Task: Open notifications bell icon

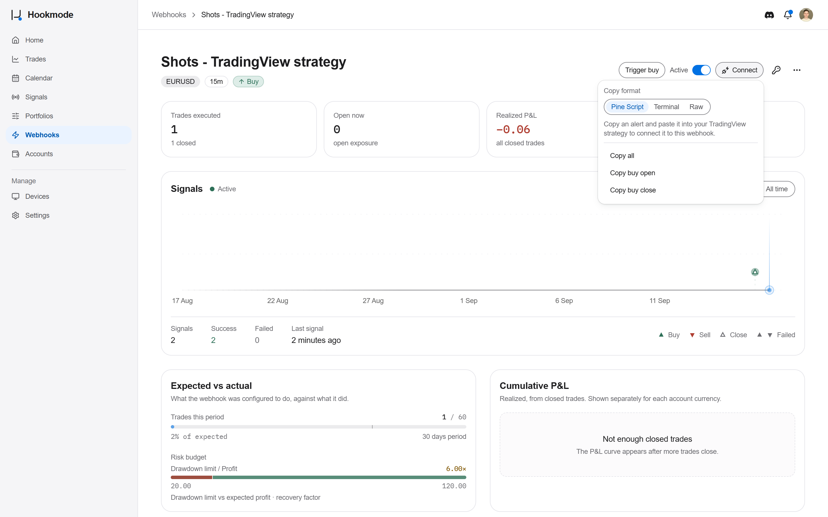Action: pyautogui.click(x=788, y=15)
